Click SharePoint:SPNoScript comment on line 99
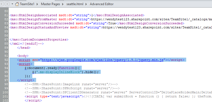Screen dimensions: 212x102 [x=72, y=88]
